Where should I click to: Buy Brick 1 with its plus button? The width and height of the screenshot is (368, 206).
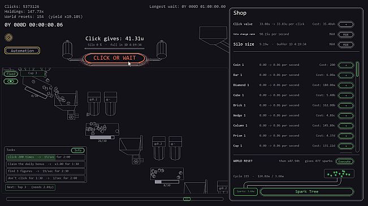click(x=346, y=105)
